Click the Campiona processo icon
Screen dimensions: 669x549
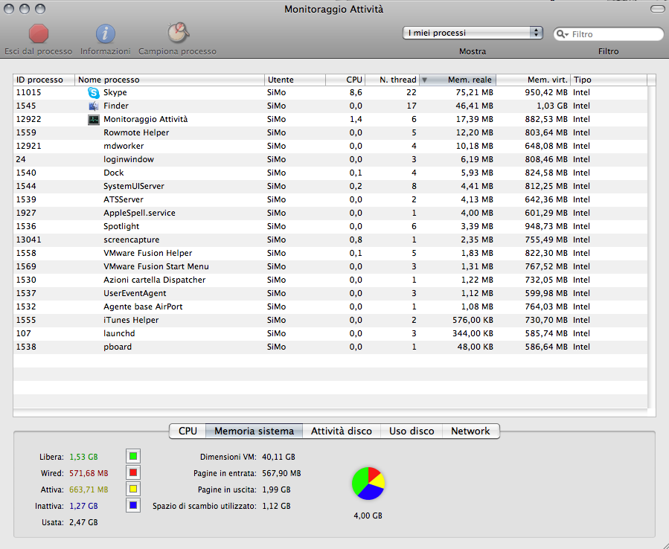click(x=178, y=33)
